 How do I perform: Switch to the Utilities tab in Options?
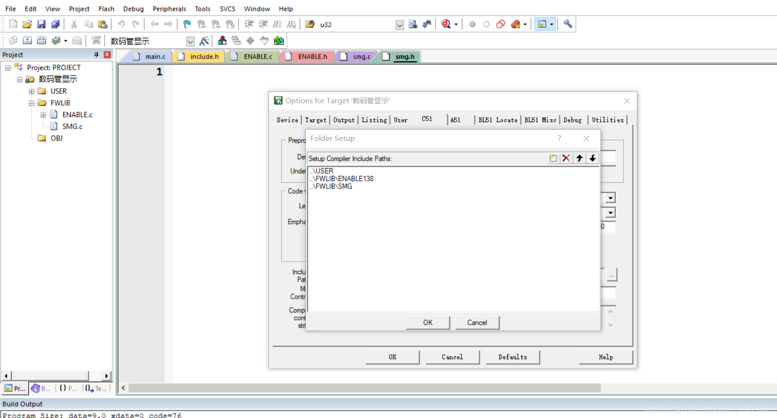[x=608, y=120]
